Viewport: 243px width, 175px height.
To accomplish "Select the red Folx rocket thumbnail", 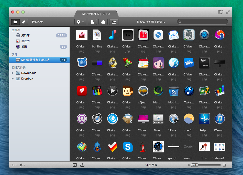I will [x=143, y=147].
